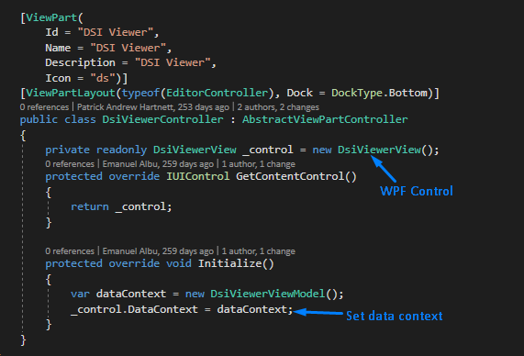Click the DsiViewerView constructor call
The image size is (524, 356).
(379, 150)
